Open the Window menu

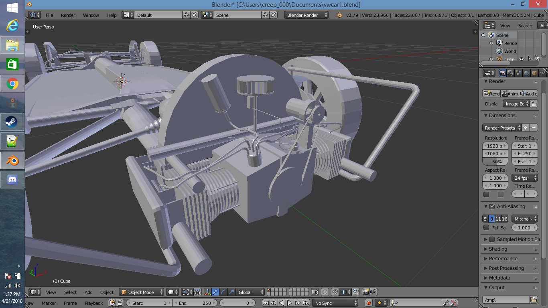[91, 15]
